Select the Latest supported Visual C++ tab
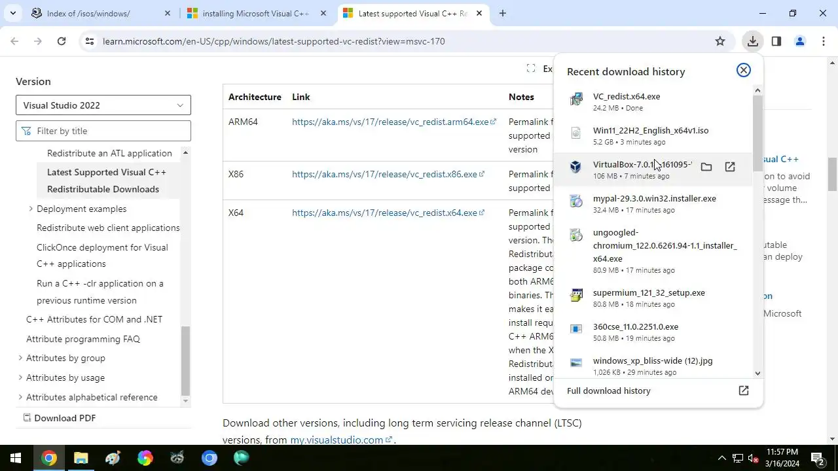This screenshot has width=838, height=471. pyautogui.click(x=412, y=13)
